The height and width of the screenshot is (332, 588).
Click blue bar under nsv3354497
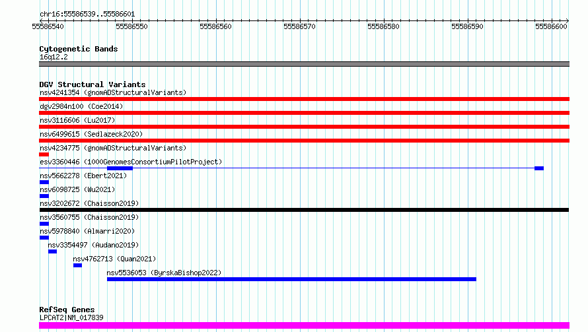pyautogui.click(x=52, y=251)
